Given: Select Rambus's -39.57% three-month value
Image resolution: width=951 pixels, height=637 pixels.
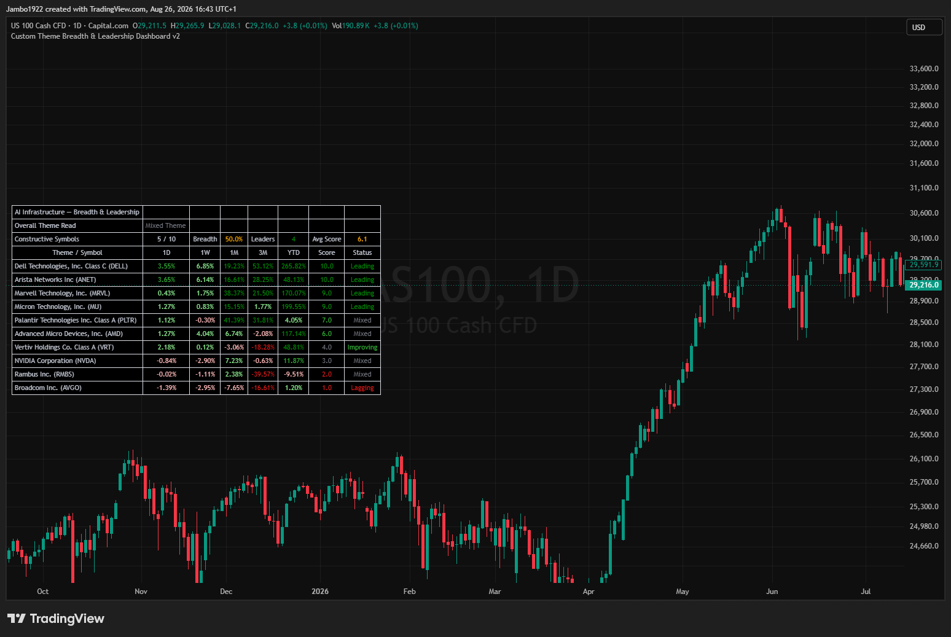Looking at the screenshot, I should (x=263, y=374).
